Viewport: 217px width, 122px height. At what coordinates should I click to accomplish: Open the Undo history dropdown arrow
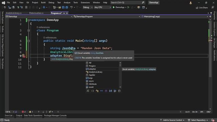(x=74, y=7)
